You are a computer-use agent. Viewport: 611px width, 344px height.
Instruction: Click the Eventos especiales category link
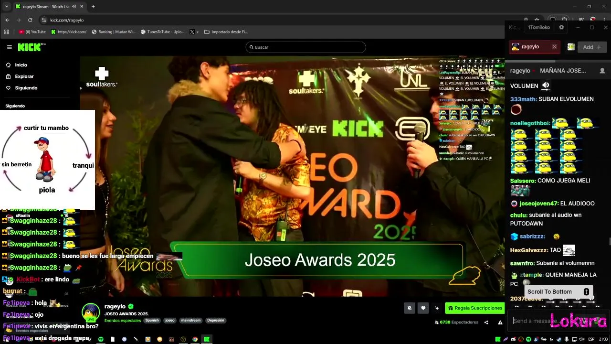[x=123, y=321]
